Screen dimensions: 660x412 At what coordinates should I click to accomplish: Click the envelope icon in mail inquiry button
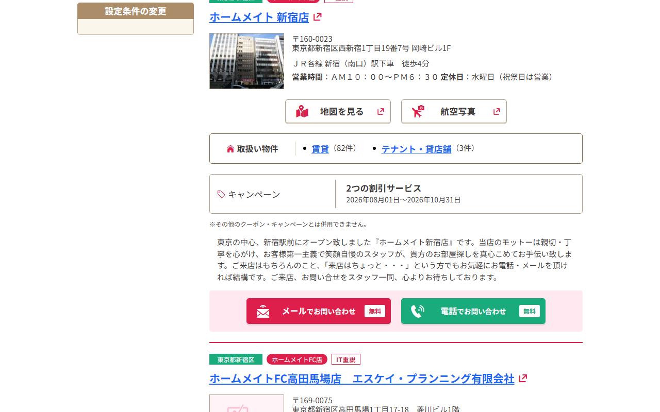(x=263, y=311)
